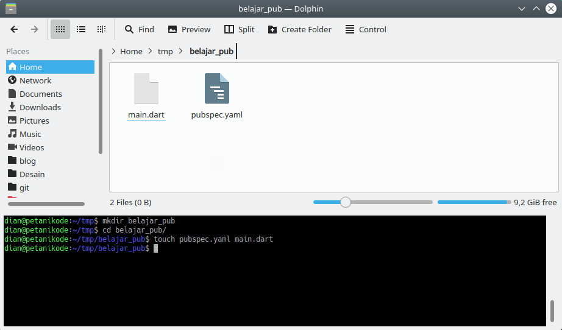Open the Network place in sidebar
The width and height of the screenshot is (562, 330).
(35, 80)
